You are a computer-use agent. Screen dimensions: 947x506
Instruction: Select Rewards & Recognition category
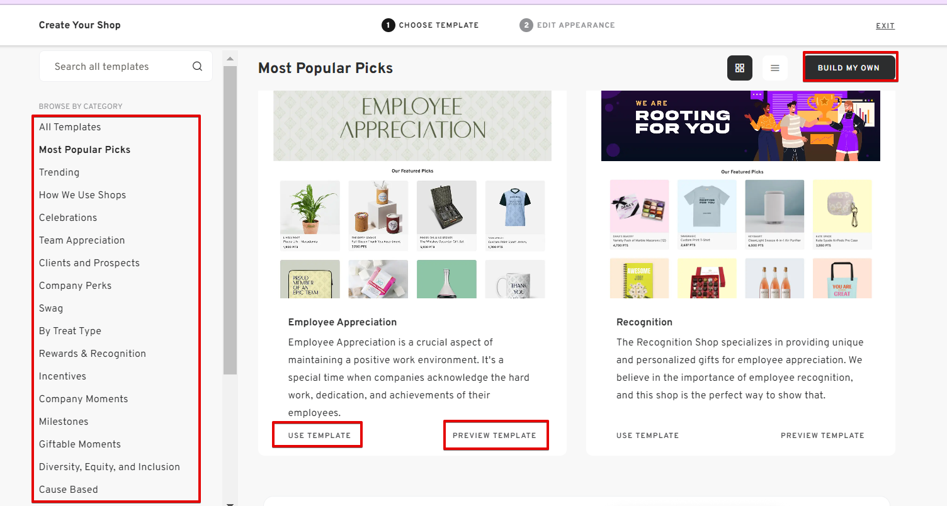click(x=92, y=353)
